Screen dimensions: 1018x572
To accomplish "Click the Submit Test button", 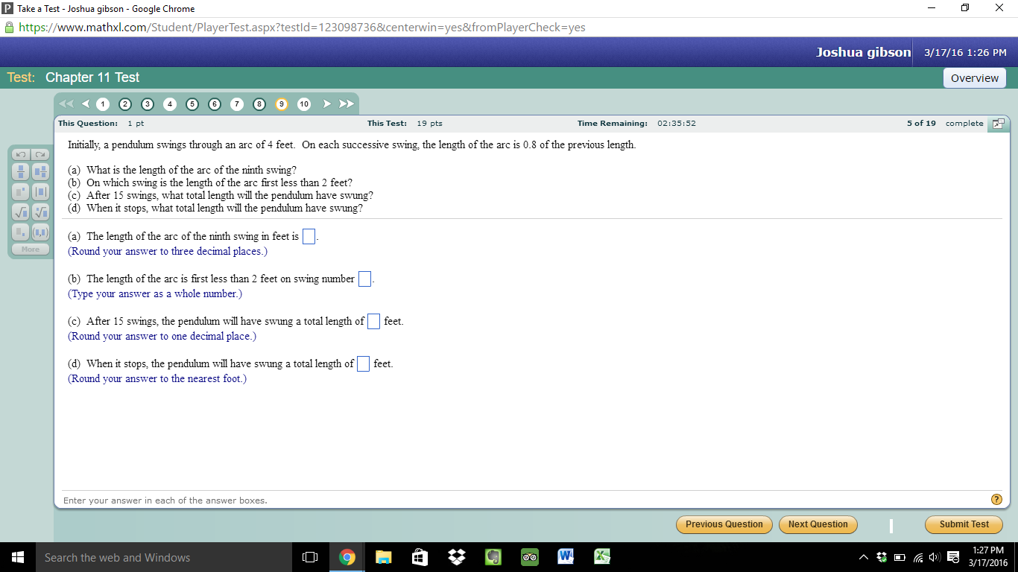I will coord(964,524).
